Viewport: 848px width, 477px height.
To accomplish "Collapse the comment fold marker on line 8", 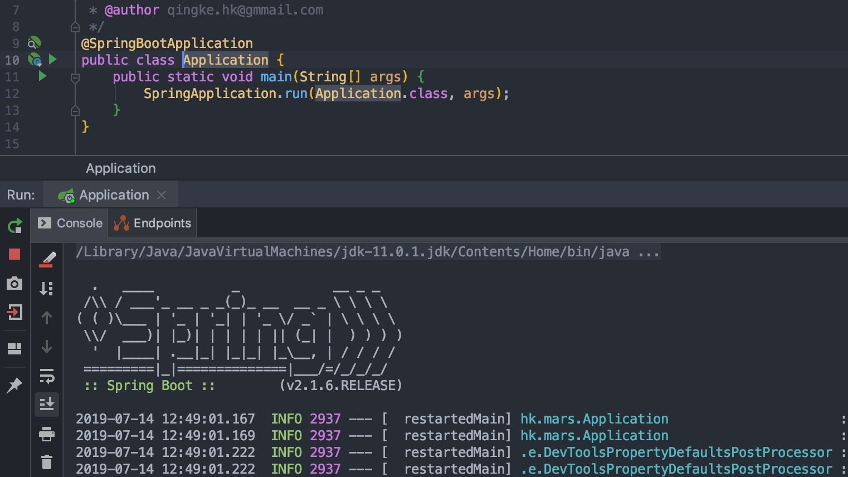I will (75, 27).
